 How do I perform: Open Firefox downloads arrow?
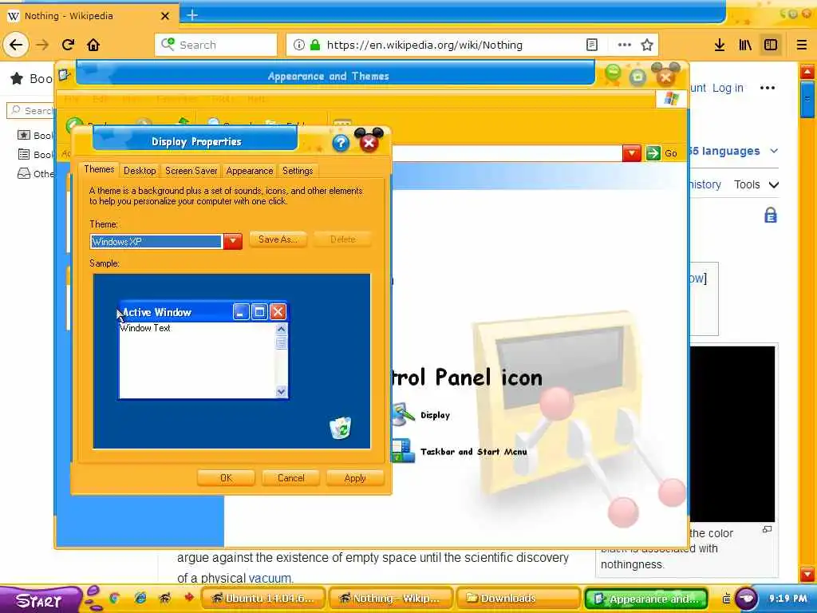coord(720,45)
